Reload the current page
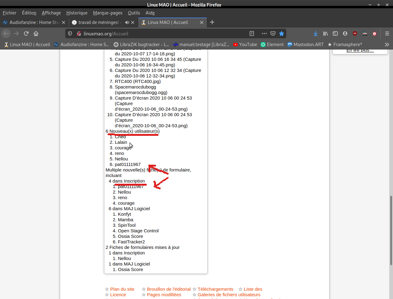Viewport: 393px width, 299px height. [x=26, y=33]
